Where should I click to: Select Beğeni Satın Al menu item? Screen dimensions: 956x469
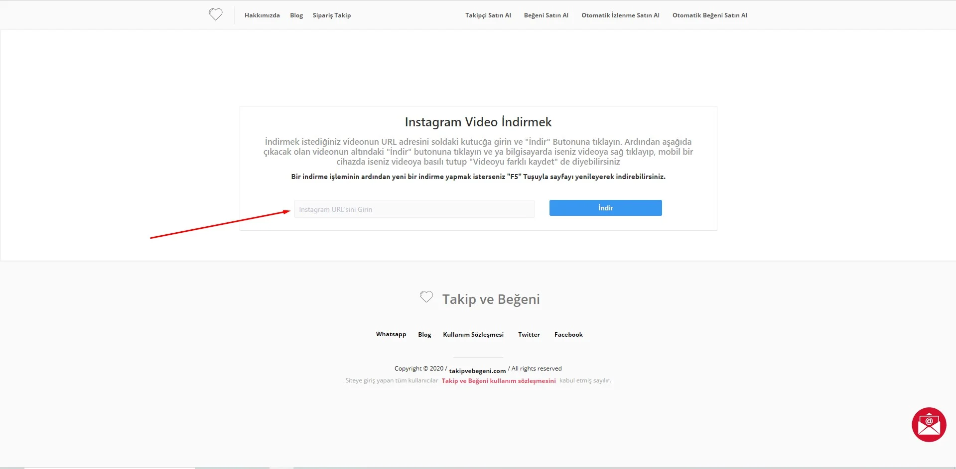click(x=546, y=15)
